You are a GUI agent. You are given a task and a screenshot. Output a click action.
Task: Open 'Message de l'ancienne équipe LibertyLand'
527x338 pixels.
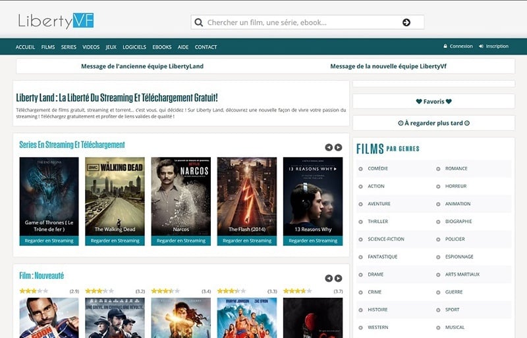click(142, 66)
